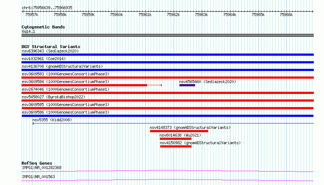Open variant nsv4148373 (gnomADStructuralVariants) label
Viewport: 324px width, 185px height.
coord(190,127)
